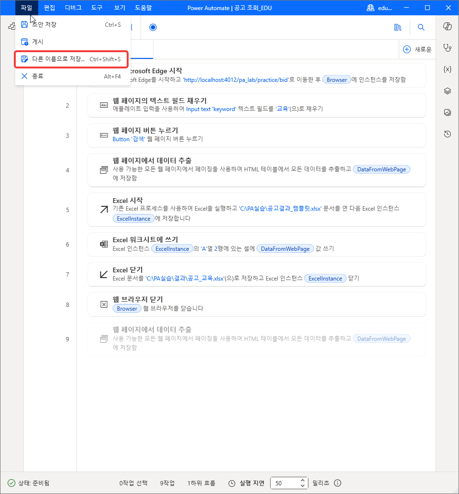
Task: Click the publish icon beside 게시
Action: point(24,42)
